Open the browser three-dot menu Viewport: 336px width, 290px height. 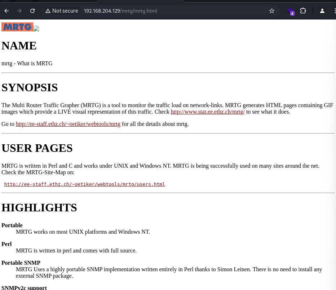(335, 11)
